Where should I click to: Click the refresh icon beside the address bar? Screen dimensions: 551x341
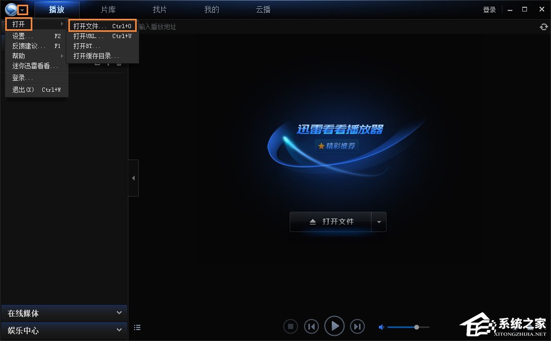545,27
